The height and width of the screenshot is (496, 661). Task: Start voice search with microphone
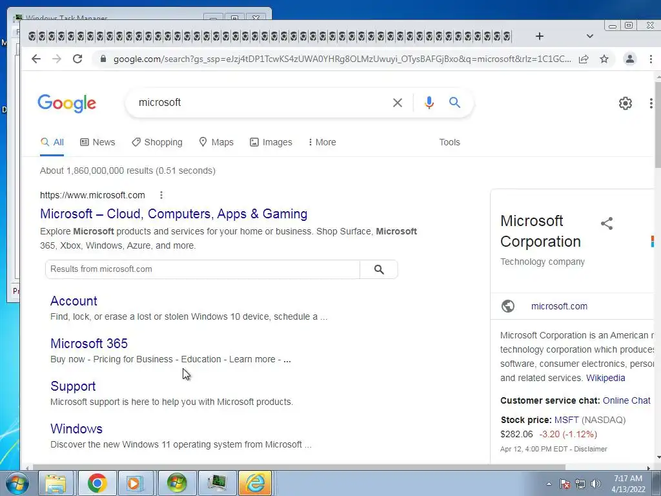click(x=429, y=103)
